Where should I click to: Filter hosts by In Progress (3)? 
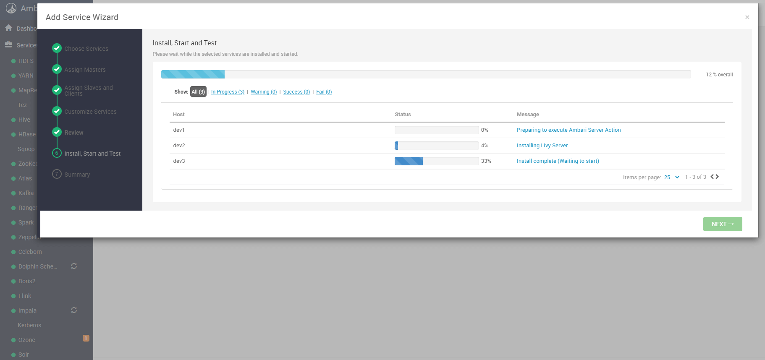[228, 92]
